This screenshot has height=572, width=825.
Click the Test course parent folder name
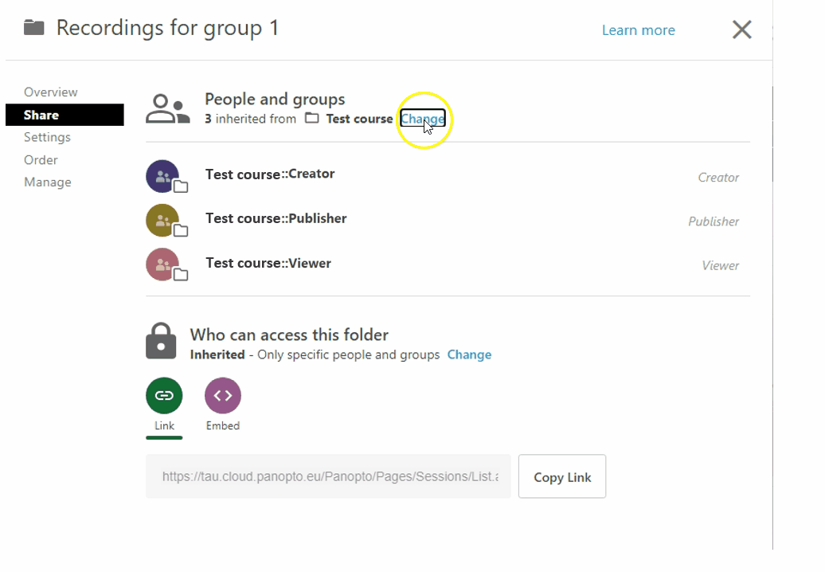click(359, 119)
